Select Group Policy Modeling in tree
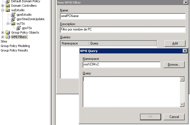 click(x=15, y=46)
